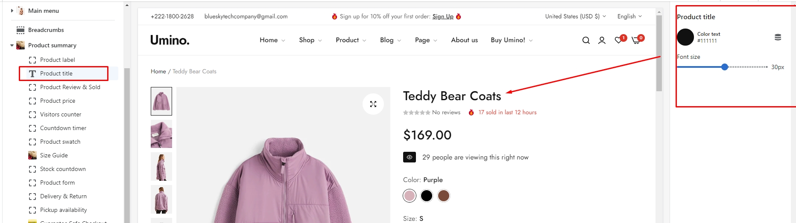Collapse the Product summary section
The height and width of the screenshot is (223, 796).
12,45
